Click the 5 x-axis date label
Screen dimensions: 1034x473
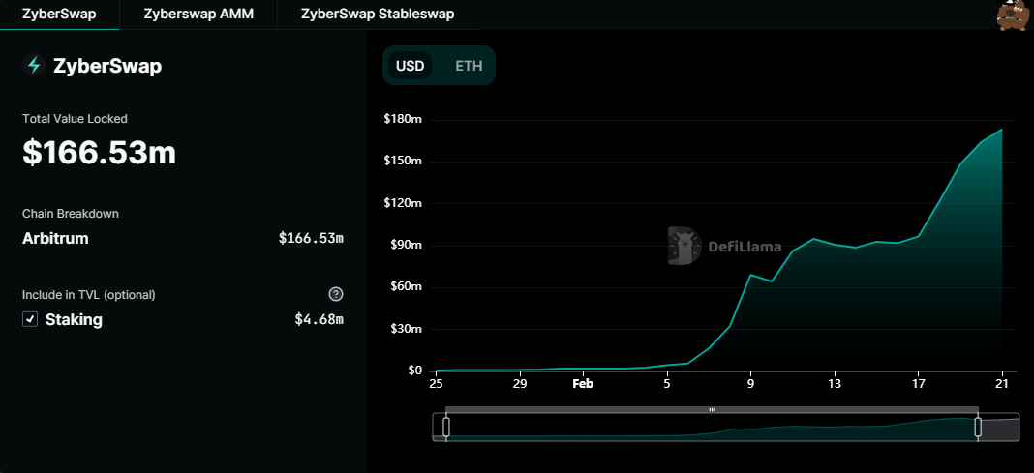(667, 383)
